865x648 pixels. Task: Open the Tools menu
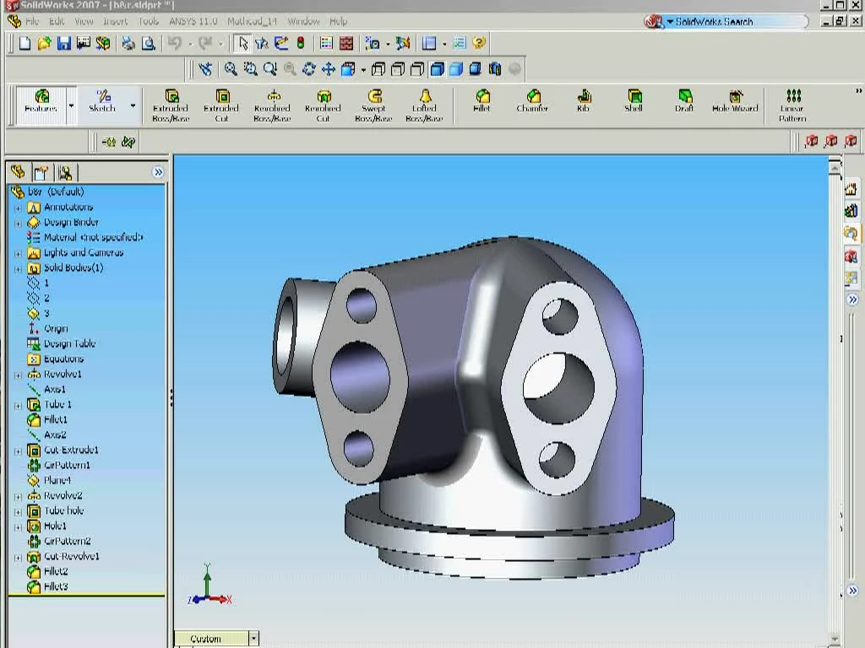click(148, 21)
